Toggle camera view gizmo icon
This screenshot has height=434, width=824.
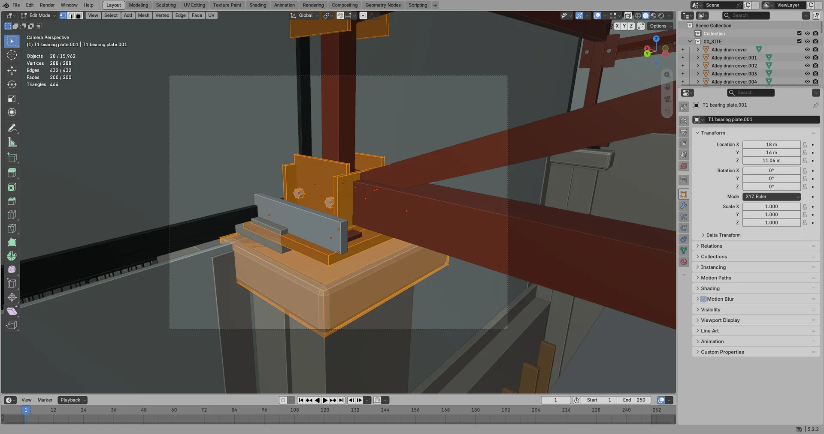point(667,99)
